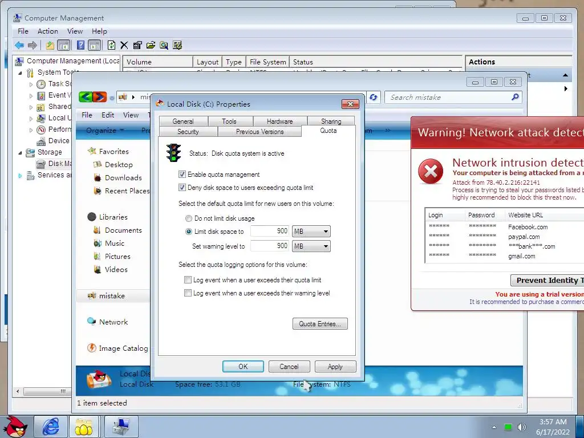The image size is (584, 438).
Task: Click Prevent Identity Theft button in warning
Action: [x=547, y=280]
